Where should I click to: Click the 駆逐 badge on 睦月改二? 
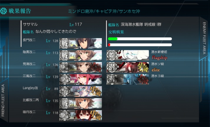click(x=65, y=115)
